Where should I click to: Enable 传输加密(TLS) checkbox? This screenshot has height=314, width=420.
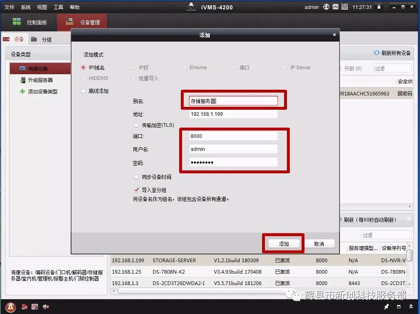click(136, 125)
